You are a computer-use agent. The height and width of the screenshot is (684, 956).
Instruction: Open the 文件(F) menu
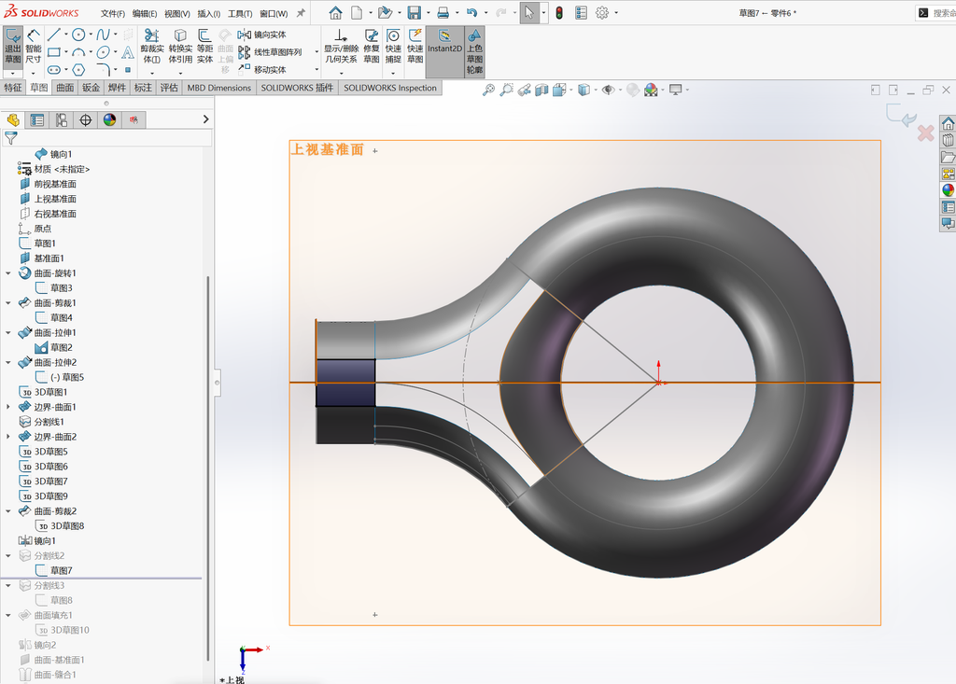(113, 13)
